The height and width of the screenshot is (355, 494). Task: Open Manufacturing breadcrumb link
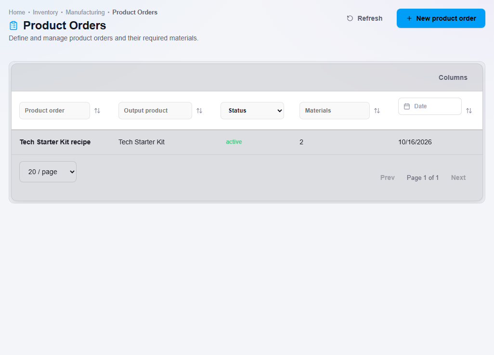pyautogui.click(x=85, y=13)
